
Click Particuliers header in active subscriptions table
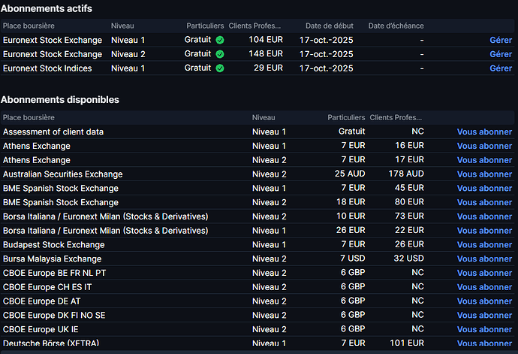205,26
